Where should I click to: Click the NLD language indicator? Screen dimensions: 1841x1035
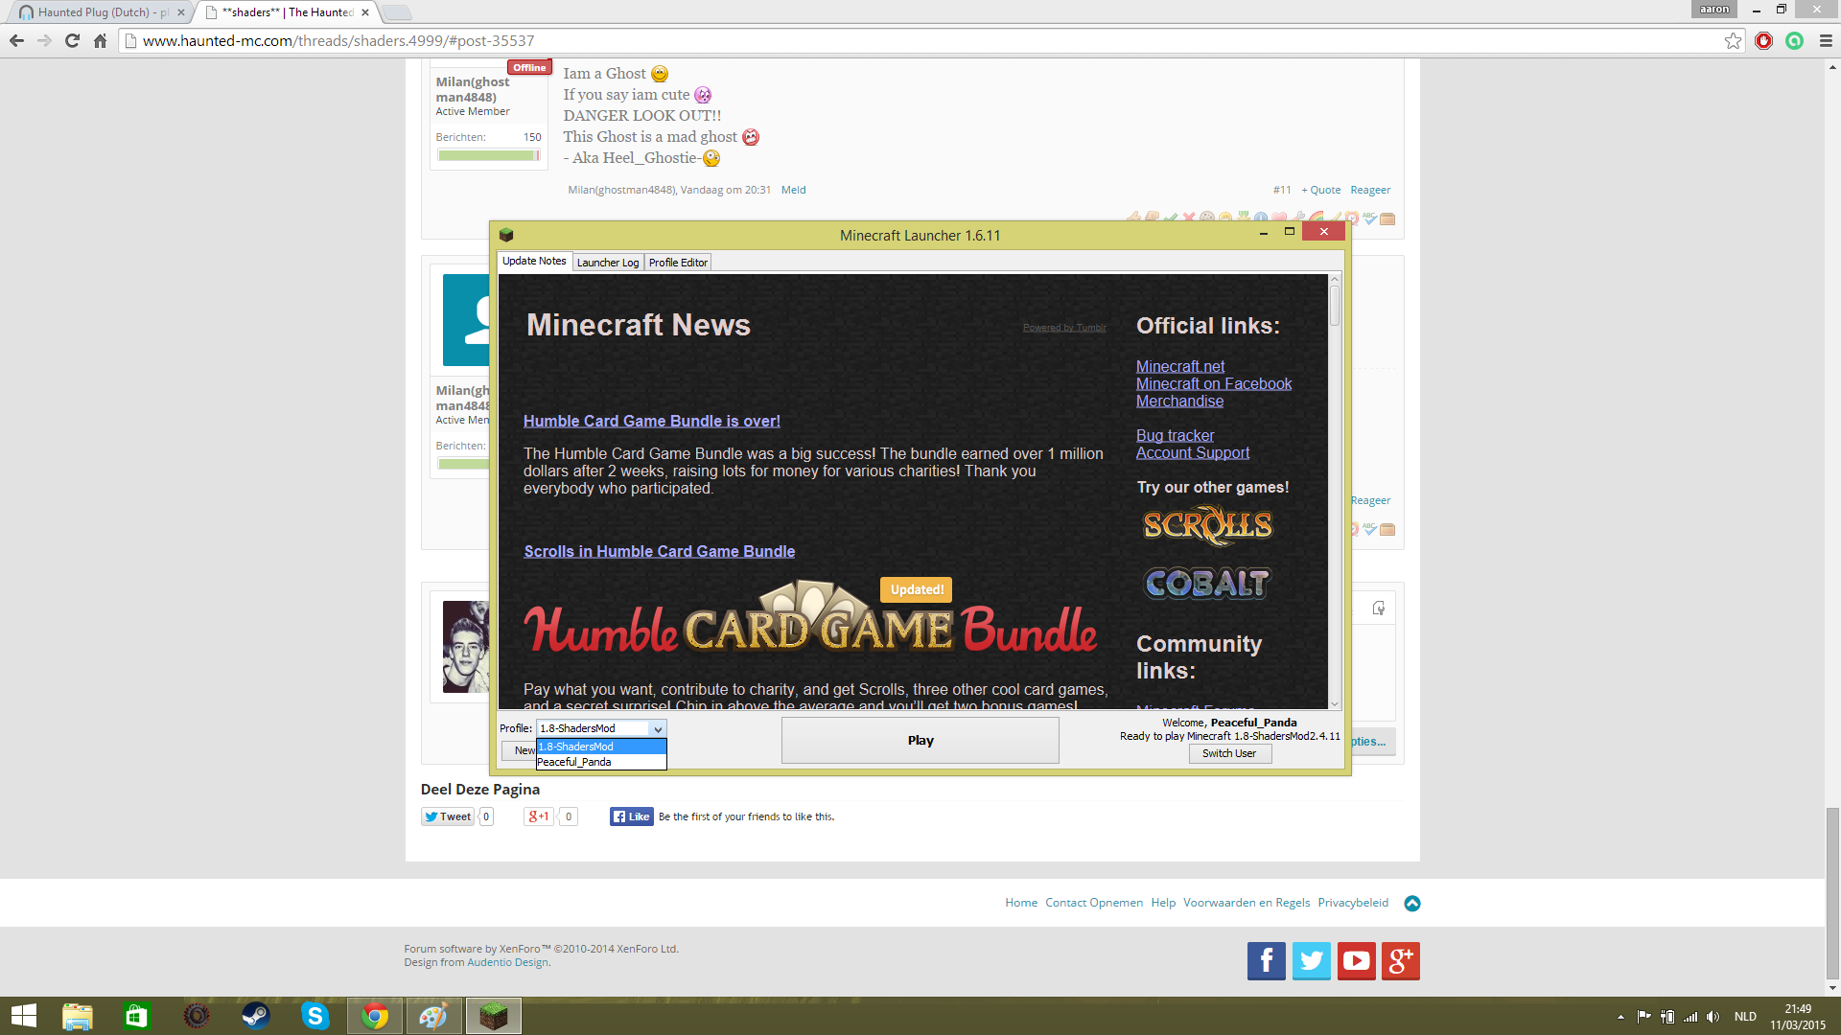coord(1745,1017)
